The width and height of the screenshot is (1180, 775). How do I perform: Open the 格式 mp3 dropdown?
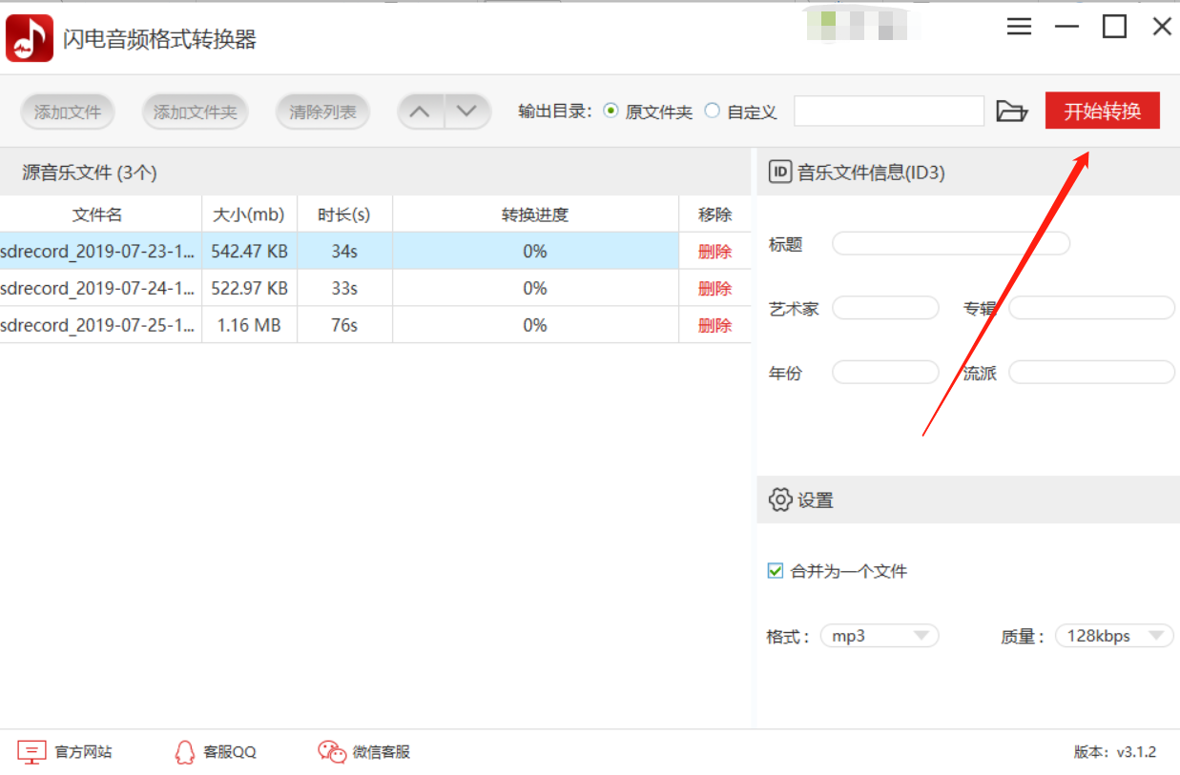[x=880, y=636]
